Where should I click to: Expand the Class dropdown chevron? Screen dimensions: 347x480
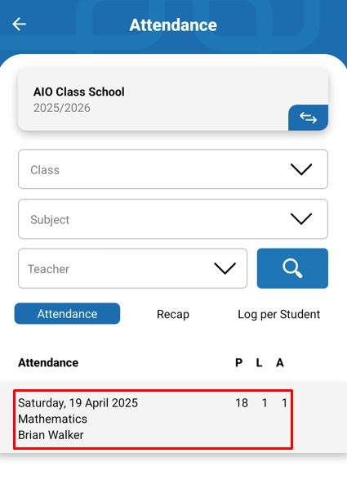click(301, 169)
